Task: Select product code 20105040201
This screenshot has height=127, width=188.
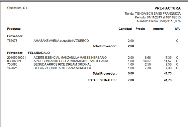Action: pos(17,58)
